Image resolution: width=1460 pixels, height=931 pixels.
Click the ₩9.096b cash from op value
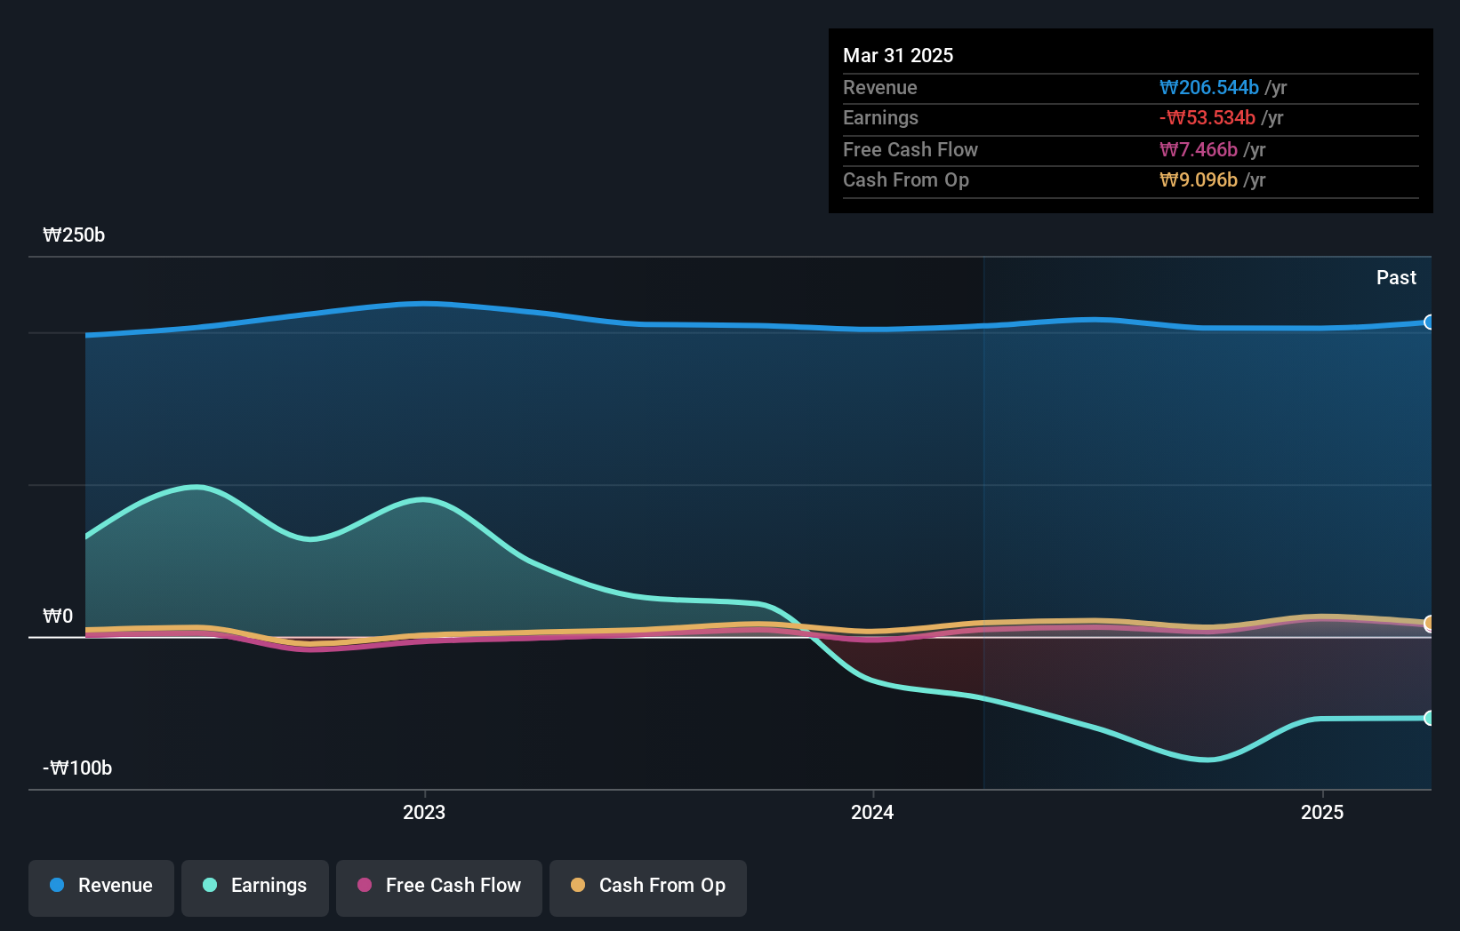coord(1199,179)
